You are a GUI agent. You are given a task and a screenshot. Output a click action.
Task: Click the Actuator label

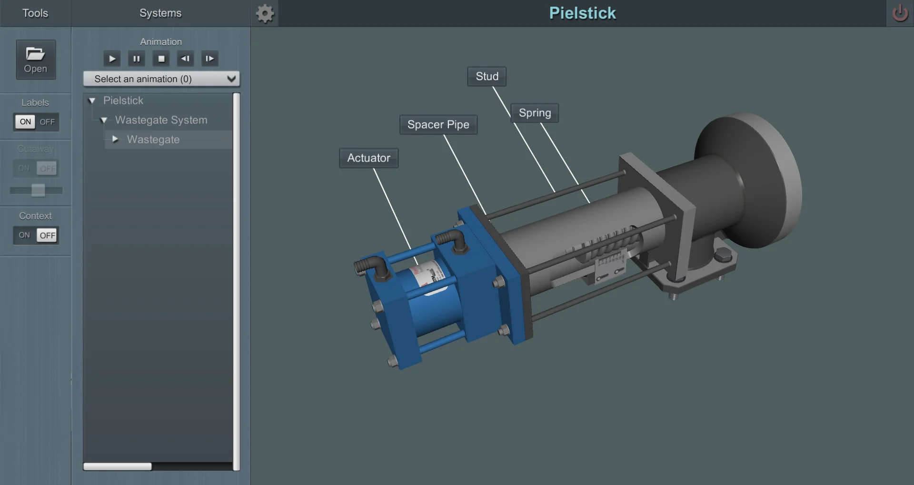(369, 158)
